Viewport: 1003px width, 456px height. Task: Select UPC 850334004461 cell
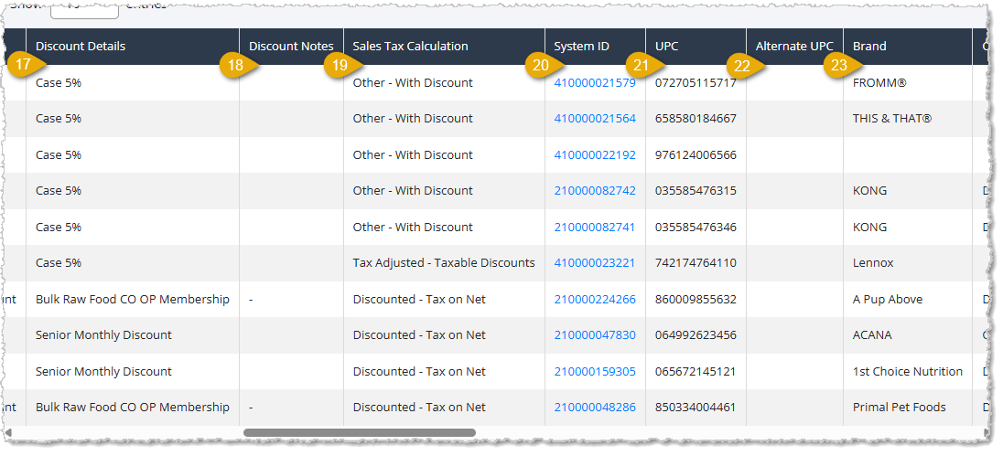tap(696, 407)
